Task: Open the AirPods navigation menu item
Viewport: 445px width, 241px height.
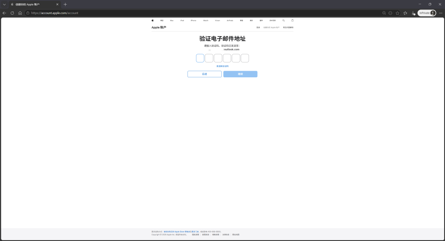Action: [230, 20]
